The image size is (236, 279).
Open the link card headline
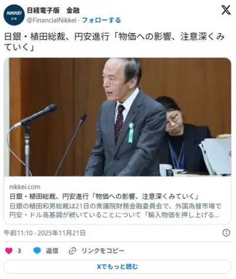(x=104, y=196)
